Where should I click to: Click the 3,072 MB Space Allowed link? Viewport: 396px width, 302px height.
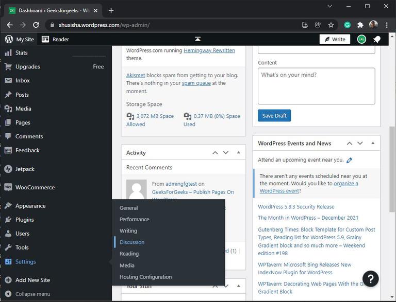(150, 120)
